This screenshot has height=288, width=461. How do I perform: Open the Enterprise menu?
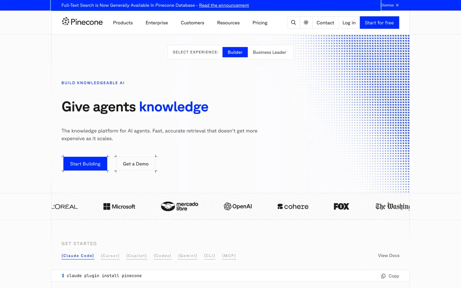coord(157,23)
